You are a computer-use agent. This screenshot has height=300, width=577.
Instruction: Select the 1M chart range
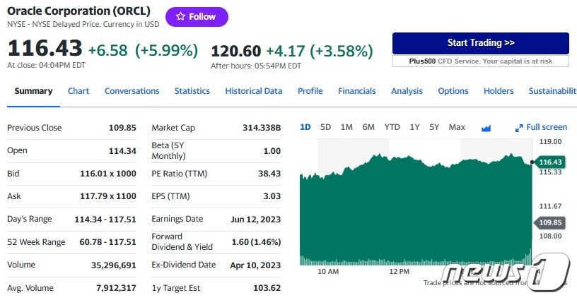click(x=346, y=127)
